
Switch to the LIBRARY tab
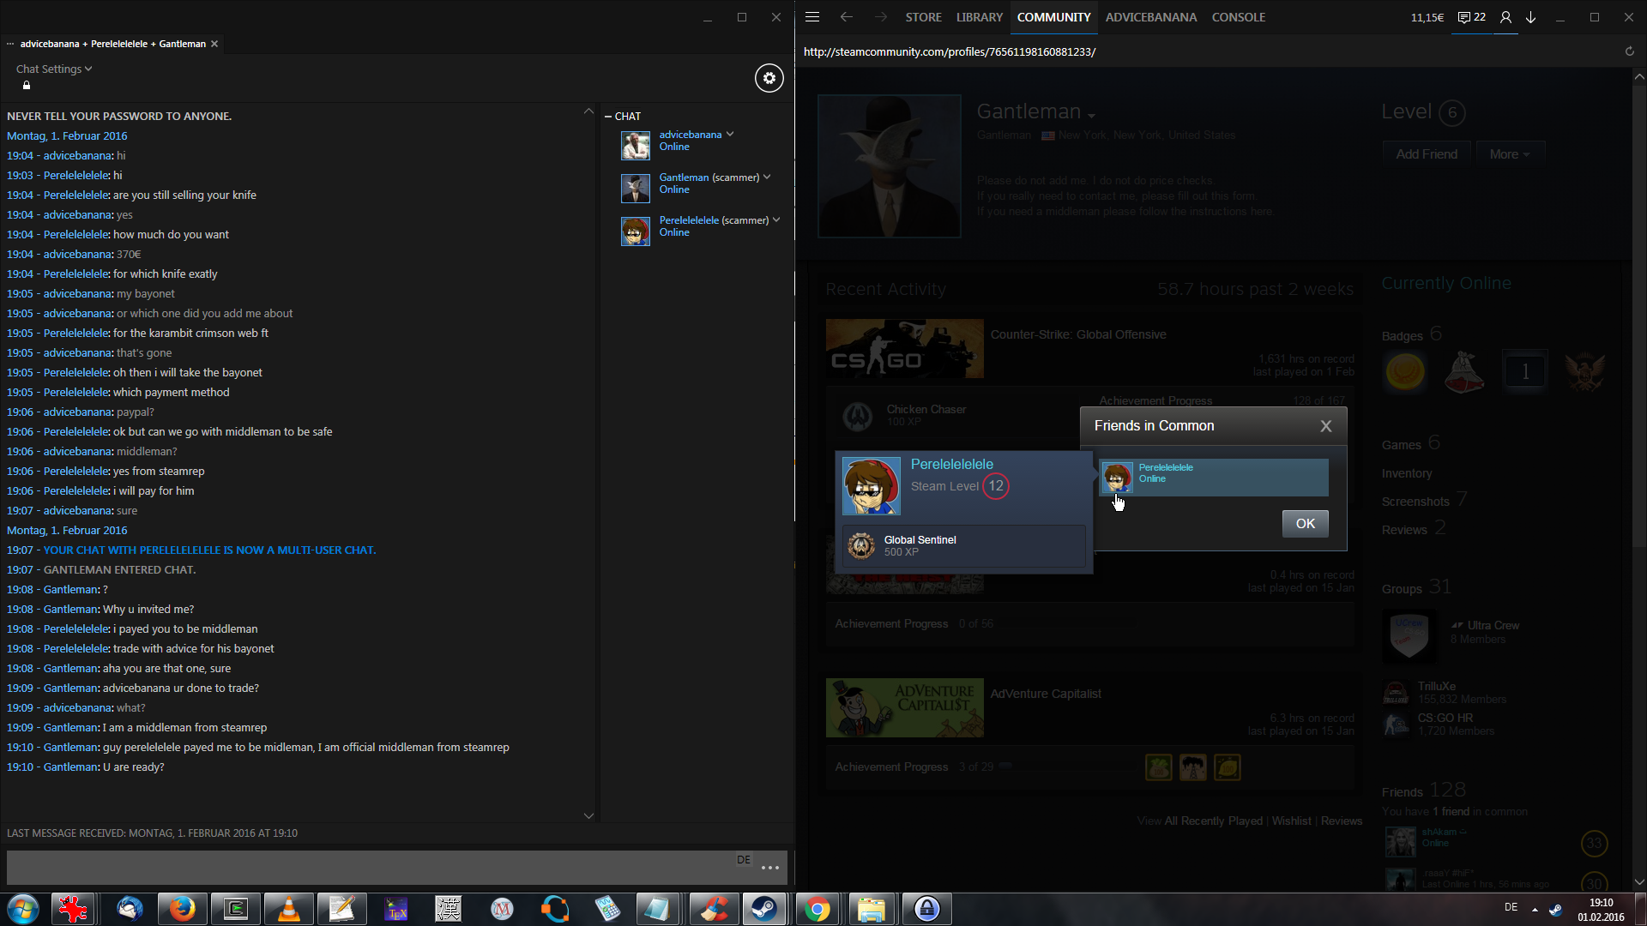click(979, 17)
